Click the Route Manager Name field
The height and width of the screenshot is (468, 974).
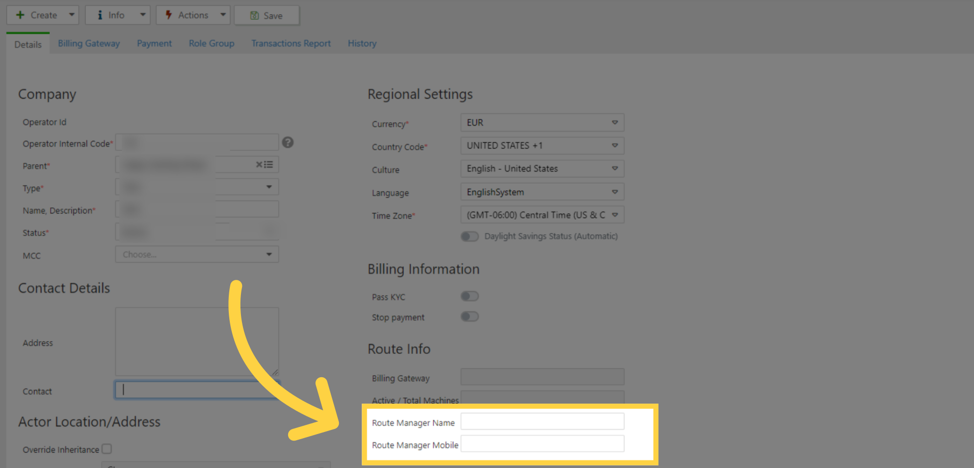point(542,421)
